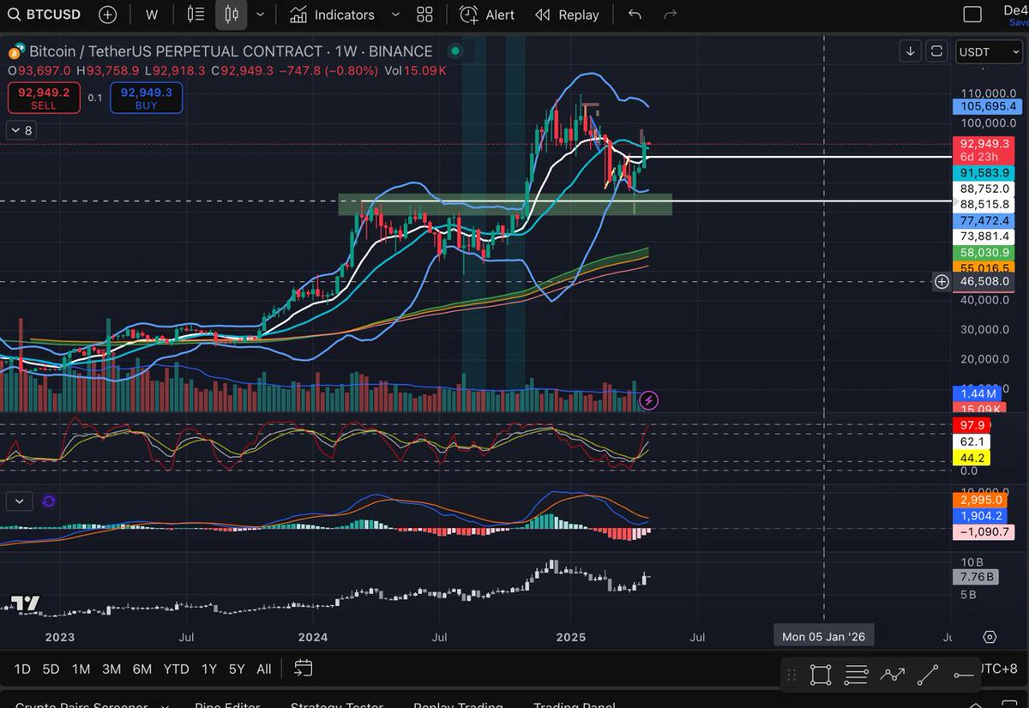Expand favorite indicators dropdown arrow
1029x708 pixels.
click(394, 15)
